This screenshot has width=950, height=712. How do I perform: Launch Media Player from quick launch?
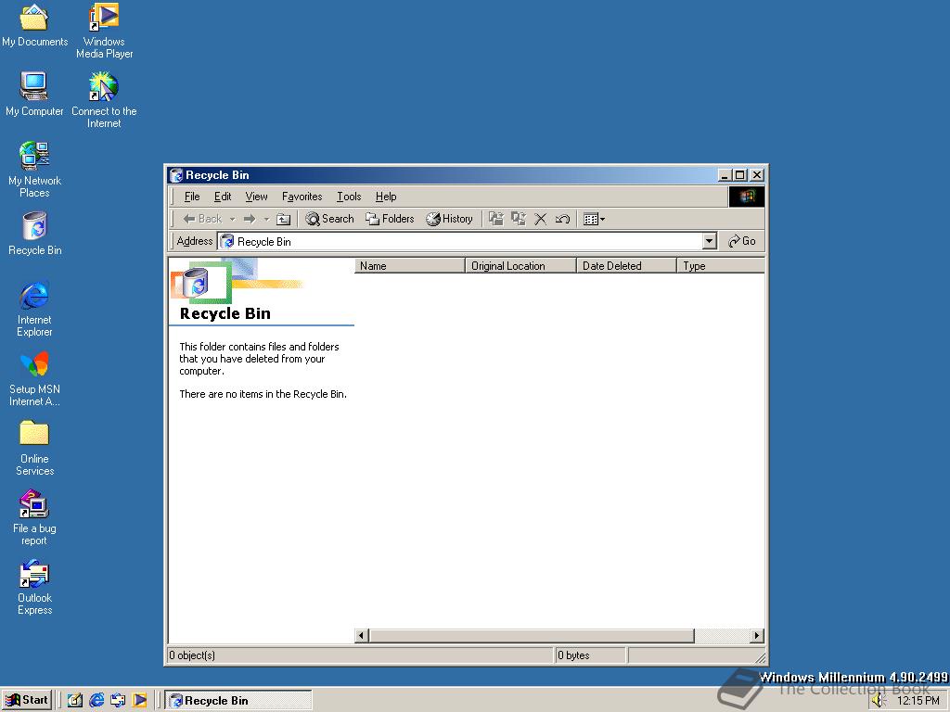coord(139,701)
